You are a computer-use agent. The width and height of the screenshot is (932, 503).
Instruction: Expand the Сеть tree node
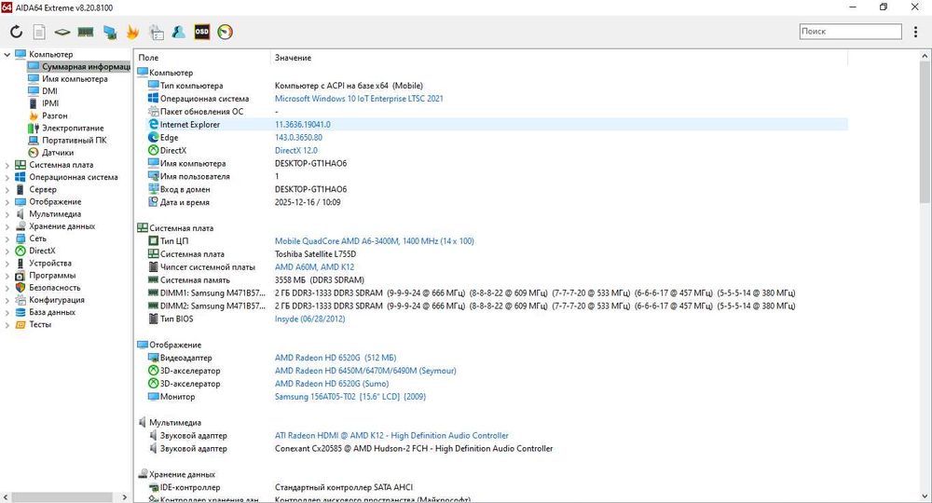point(7,238)
